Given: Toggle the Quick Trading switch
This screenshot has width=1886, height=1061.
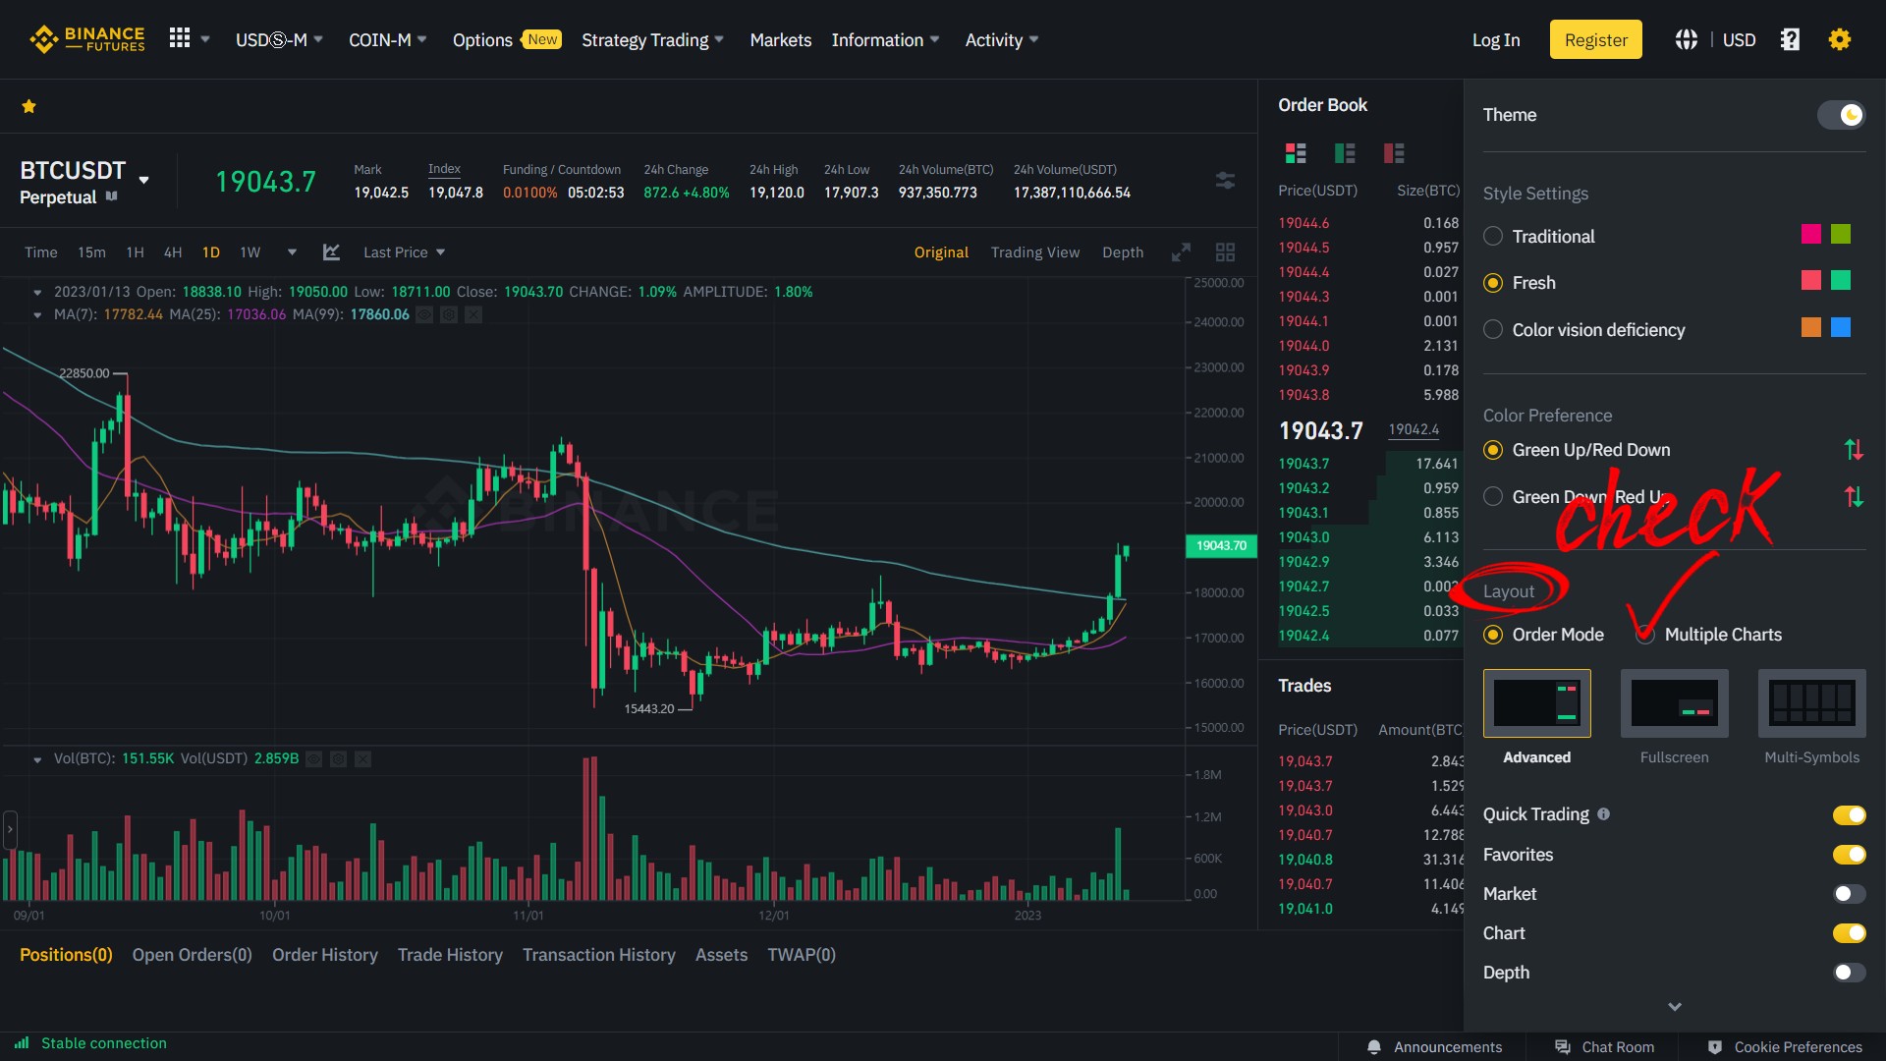Looking at the screenshot, I should click(x=1849, y=814).
